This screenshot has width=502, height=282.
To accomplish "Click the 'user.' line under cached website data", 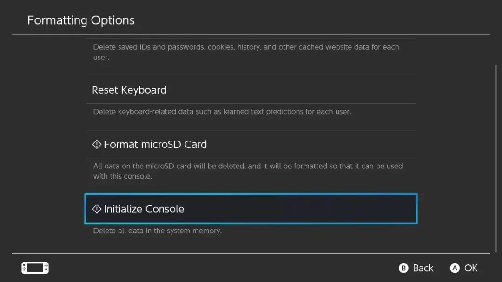I will [101, 58].
